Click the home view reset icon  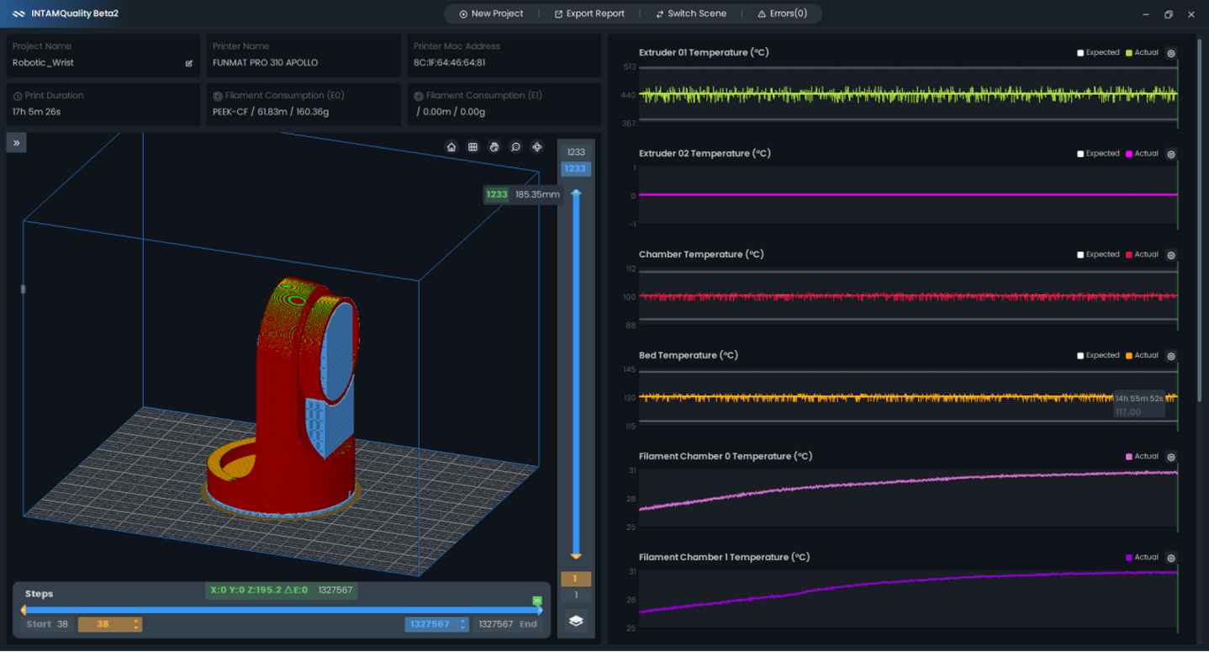[x=451, y=147]
